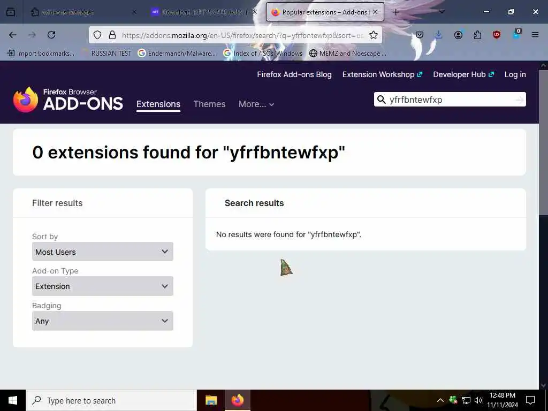Screen dimensions: 548x411
Task: Open the green security tray icon
Action: 453,400
